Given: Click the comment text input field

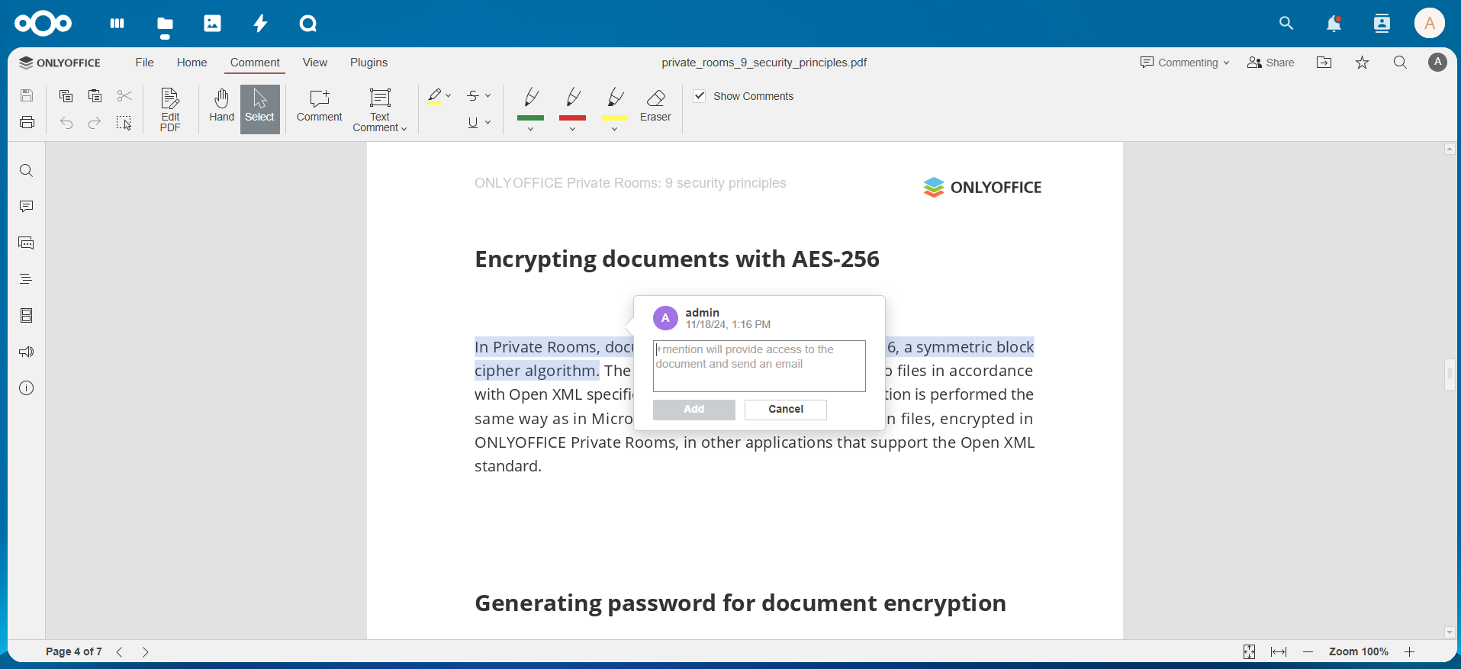Looking at the screenshot, I should [x=760, y=366].
